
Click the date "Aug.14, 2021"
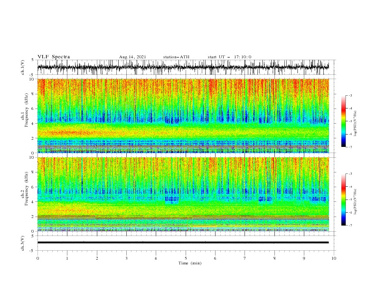click(132, 57)
